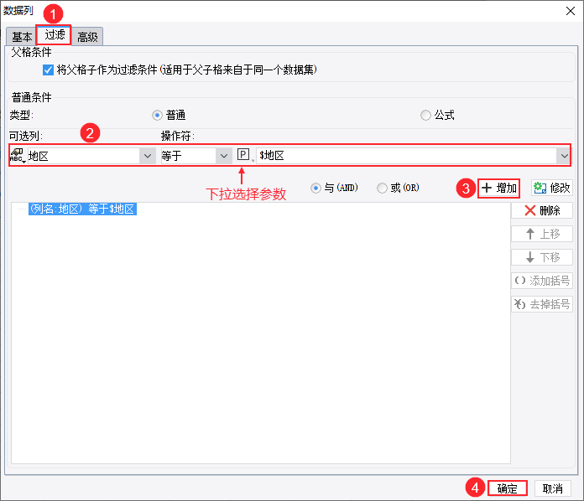The height and width of the screenshot is (501, 584).
Task: Select the 公式 type radio button
Action: 425,116
